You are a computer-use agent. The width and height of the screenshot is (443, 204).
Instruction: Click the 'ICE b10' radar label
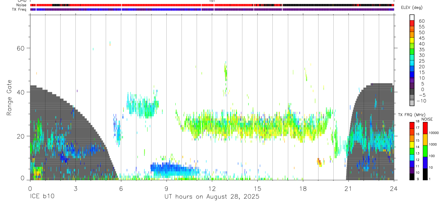coord(42,197)
